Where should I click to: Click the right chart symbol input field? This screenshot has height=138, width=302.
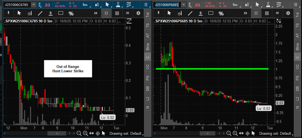click(x=167, y=5)
